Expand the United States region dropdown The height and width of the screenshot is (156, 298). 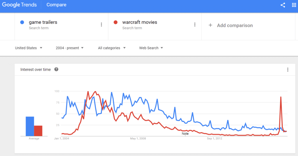[29, 48]
